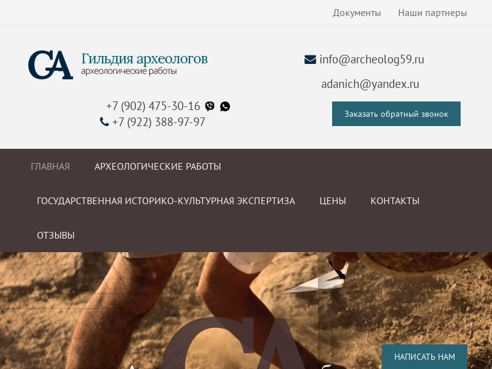Open WhatsApp chat icon
Image resolution: width=492 pixels, height=369 pixels.
pos(225,106)
